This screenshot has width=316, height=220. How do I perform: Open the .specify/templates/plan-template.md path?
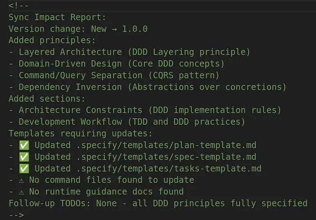166,145
